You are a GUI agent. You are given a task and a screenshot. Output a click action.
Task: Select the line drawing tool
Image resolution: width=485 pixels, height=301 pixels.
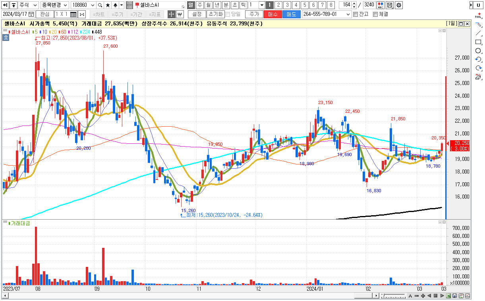[478, 33]
